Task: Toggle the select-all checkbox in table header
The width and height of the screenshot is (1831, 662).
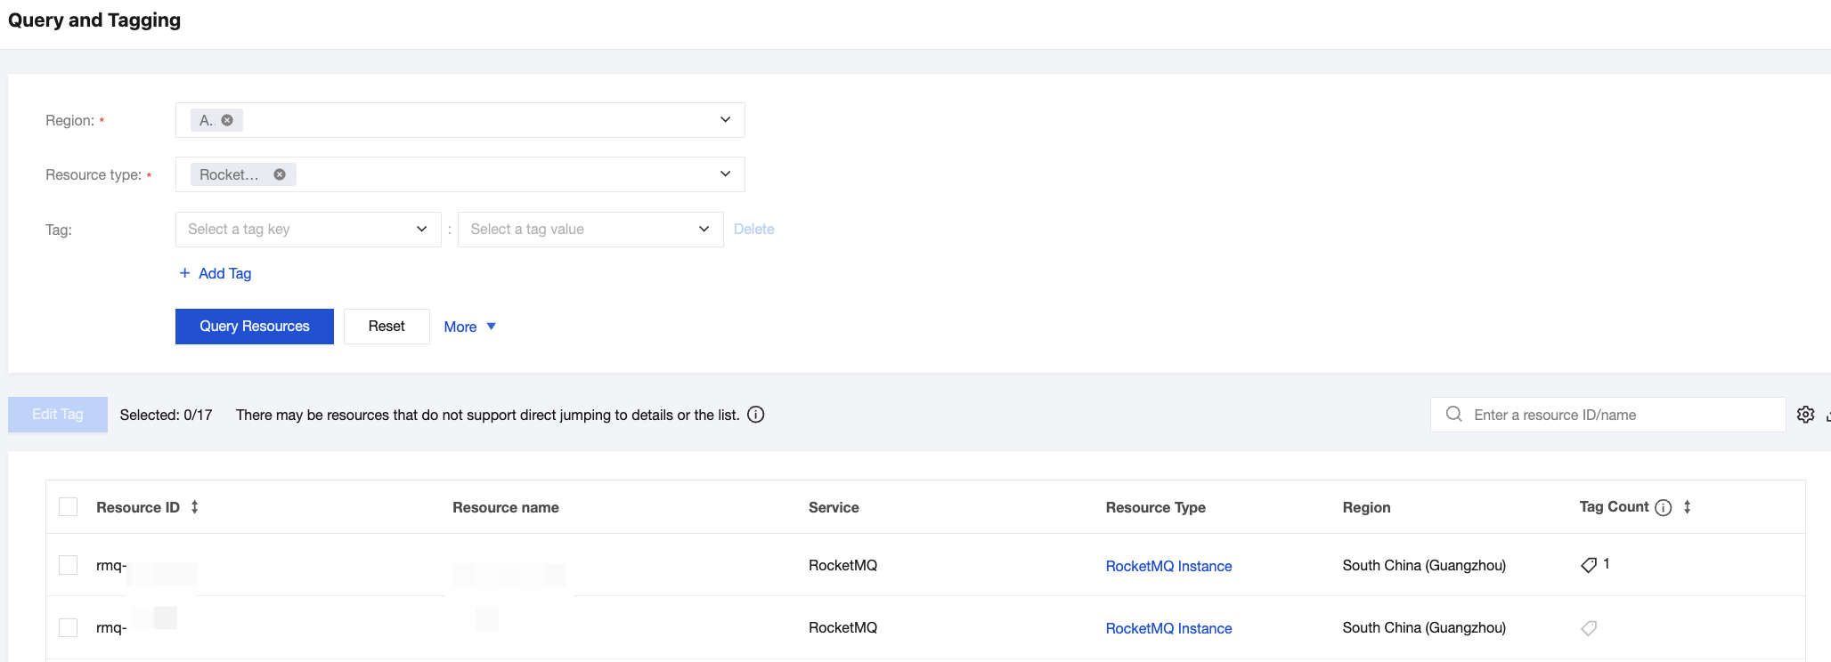Action: [69, 507]
